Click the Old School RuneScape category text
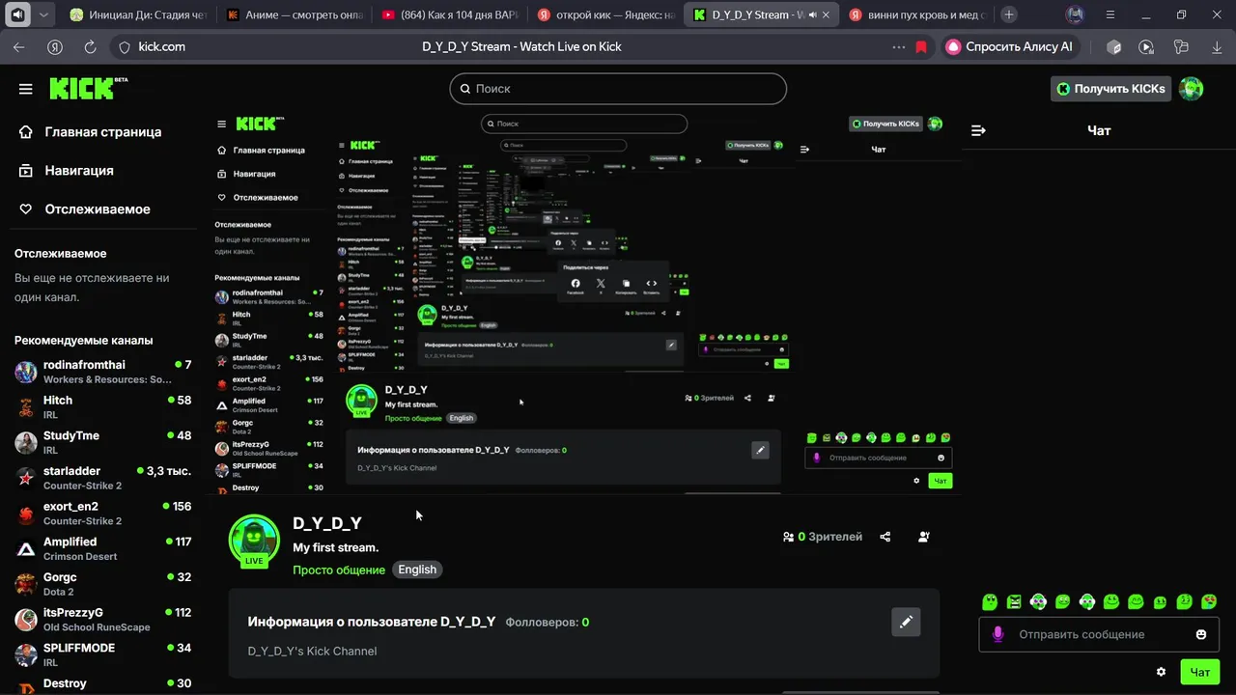This screenshot has width=1236, height=695. (97, 627)
